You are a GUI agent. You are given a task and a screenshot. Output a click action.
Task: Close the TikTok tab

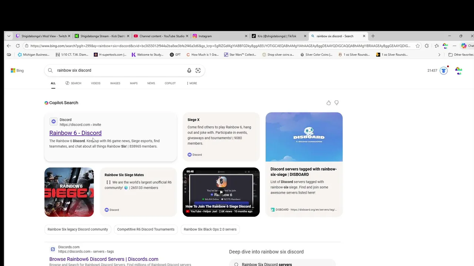pos(305,36)
